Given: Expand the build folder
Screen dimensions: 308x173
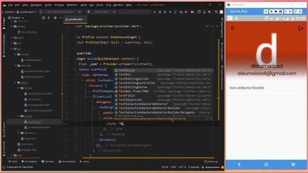Looking at the screenshot, I should [12, 37].
